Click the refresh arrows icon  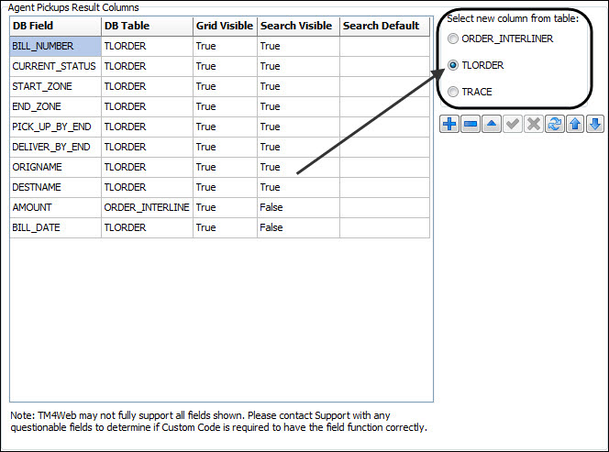click(554, 125)
